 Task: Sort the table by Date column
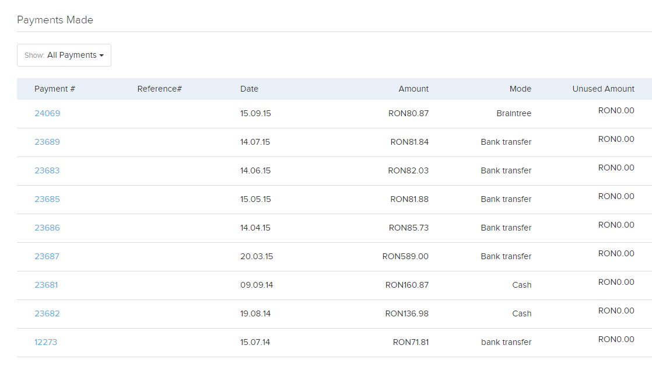tap(249, 89)
